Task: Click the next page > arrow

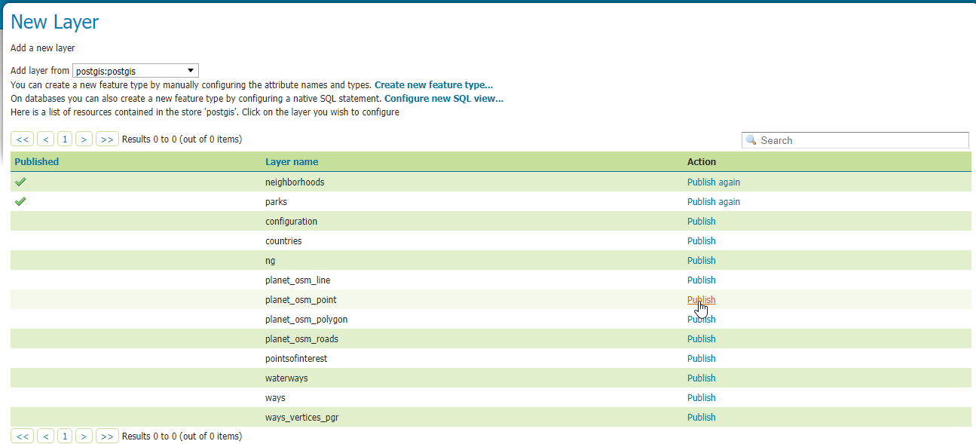Action: click(84, 139)
